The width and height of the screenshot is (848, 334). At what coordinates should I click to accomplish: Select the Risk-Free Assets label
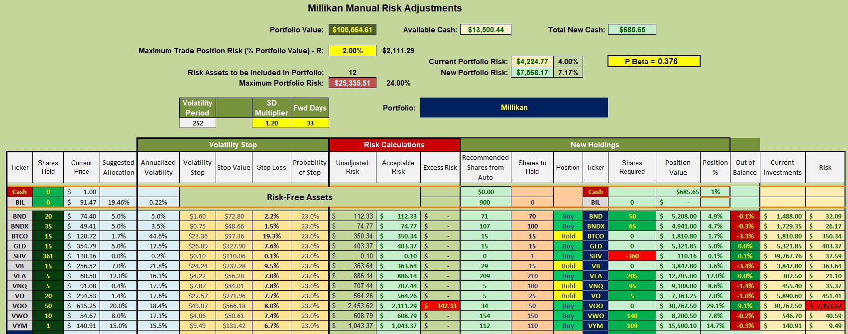tap(300, 197)
